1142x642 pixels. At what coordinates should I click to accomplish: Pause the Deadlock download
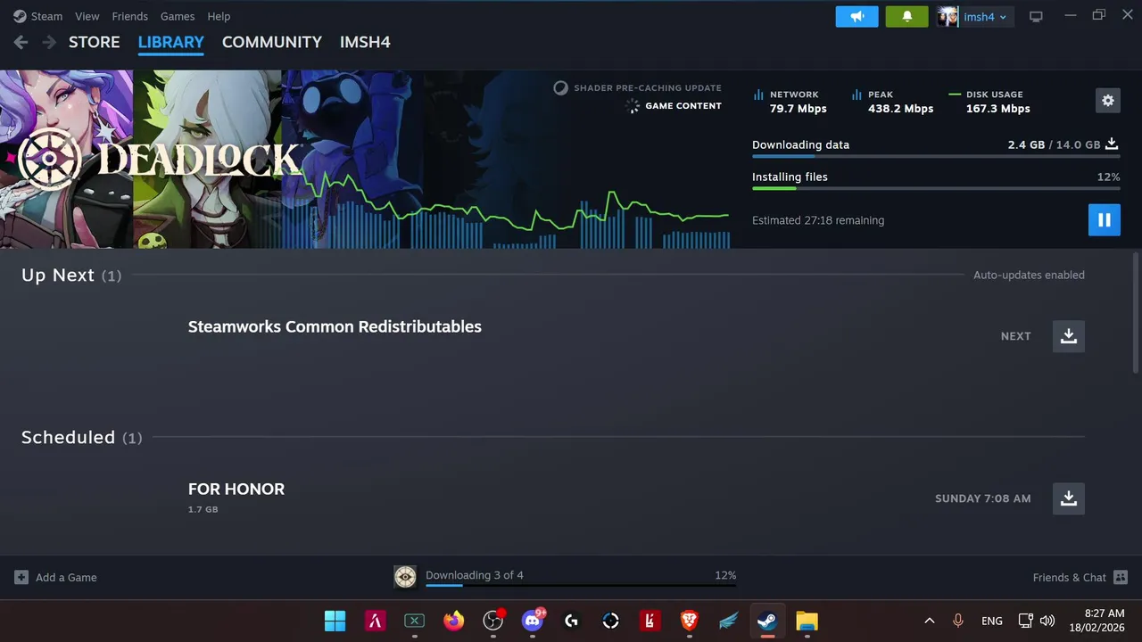tap(1104, 220)
